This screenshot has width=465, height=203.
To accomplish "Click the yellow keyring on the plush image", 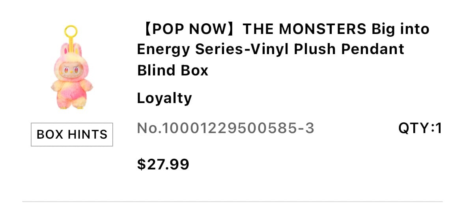I will point(71,32).
